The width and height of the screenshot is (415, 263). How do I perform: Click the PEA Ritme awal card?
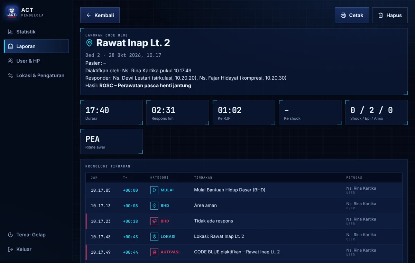pyautogui.click(x=111, y=142)
